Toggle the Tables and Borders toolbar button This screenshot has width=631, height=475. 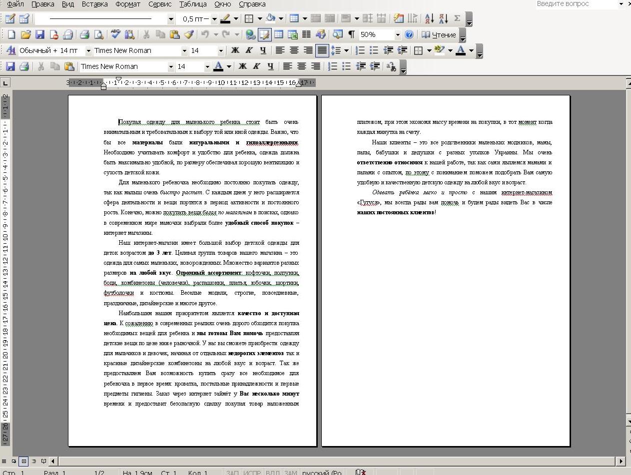tap(264, 34)
